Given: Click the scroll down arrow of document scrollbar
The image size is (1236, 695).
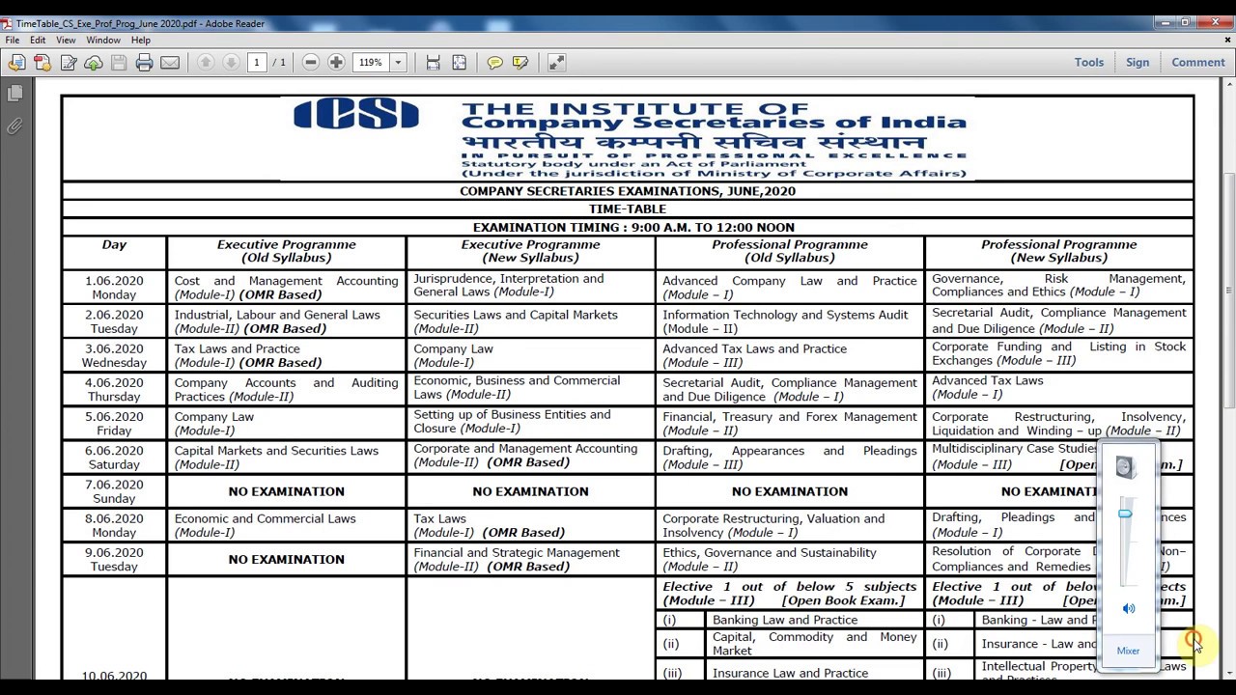Looking at the screenshot, I should [x=1229, y=672].
